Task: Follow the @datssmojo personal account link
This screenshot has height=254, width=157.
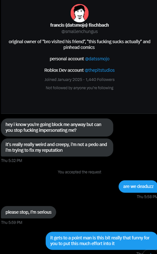Action: click(97, 59)
